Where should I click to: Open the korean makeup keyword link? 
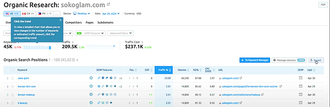click(x=26, y=95)
